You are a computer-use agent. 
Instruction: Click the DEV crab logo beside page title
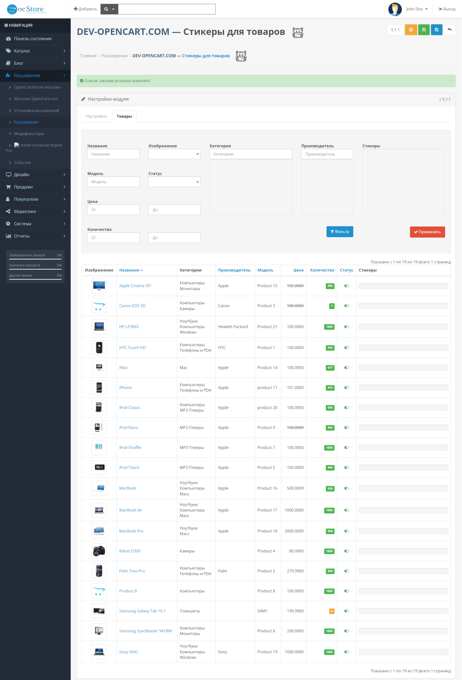[x=298, y=32]
